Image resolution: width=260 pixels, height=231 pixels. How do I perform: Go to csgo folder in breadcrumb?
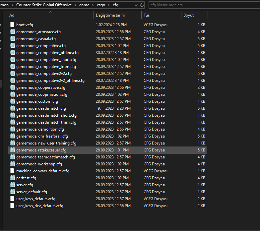(x=101, y=5)
